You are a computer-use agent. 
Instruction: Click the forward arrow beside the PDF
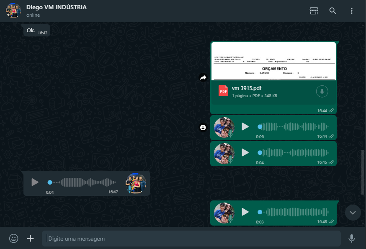point(203,77)
